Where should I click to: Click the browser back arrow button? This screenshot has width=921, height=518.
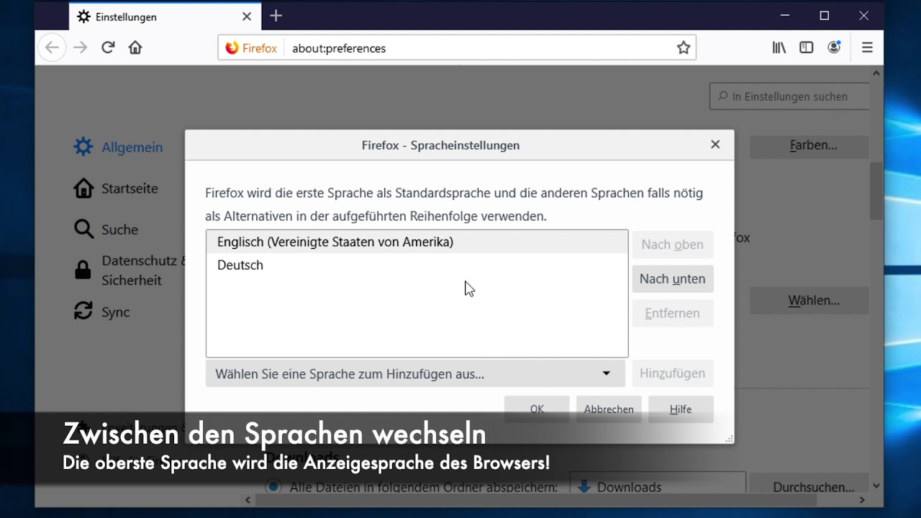(51, 48)
